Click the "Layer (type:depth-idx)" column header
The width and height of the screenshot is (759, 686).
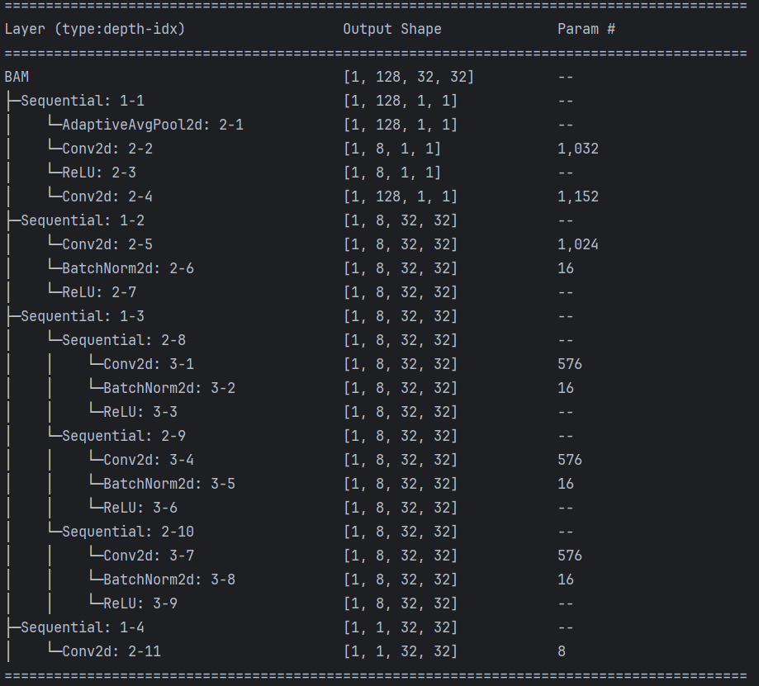95,29
